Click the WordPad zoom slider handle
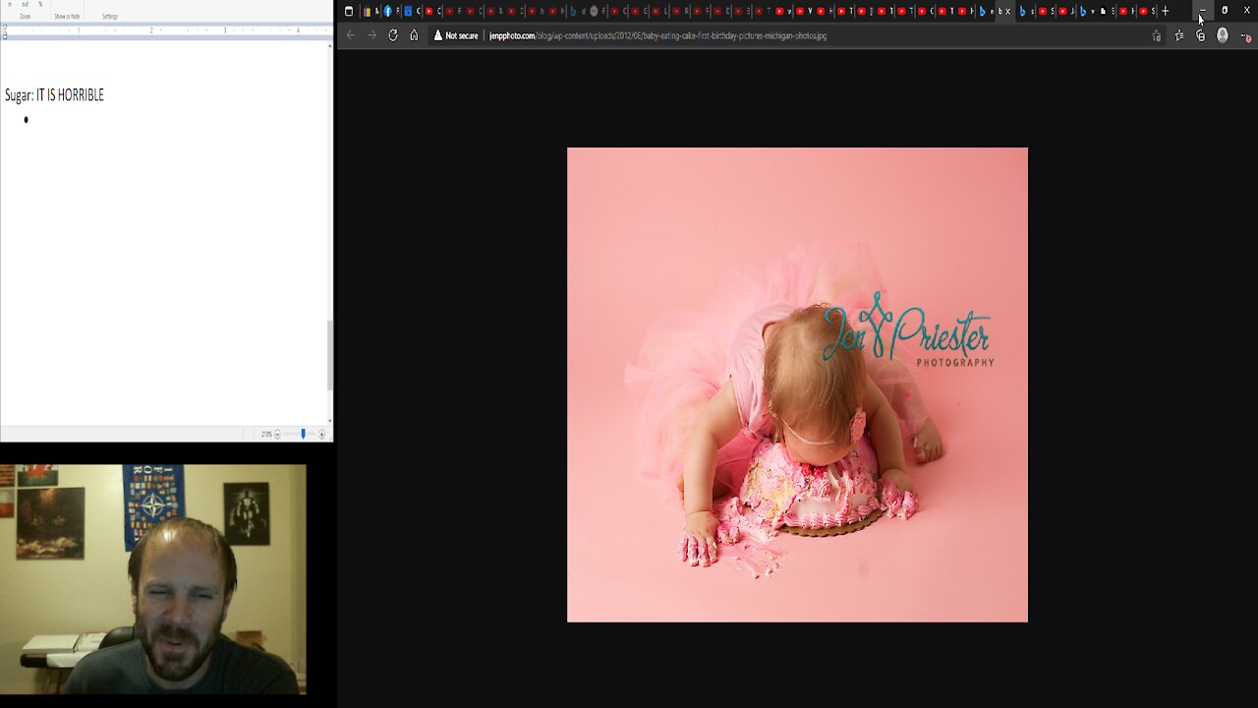 (x=303, y=434)
